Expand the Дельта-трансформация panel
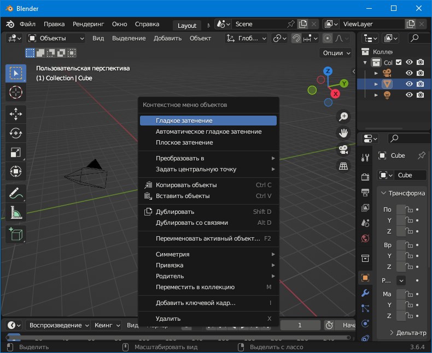The image size is (432, 353). point(407,333)
